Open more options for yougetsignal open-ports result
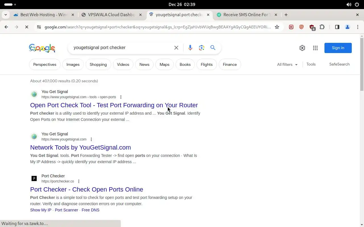Viewport: 364px width, 227px height. (x=121, y=97)
